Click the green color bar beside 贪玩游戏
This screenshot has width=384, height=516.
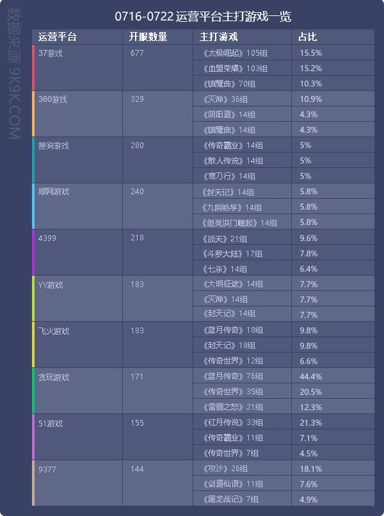33,390
